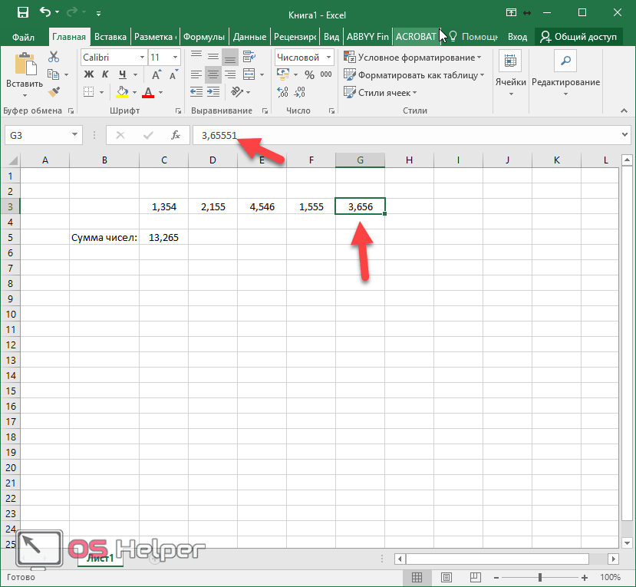This screenshot has height=587, width=636.
Task: Click the percent style icon
Action: (x=309, y=74)
